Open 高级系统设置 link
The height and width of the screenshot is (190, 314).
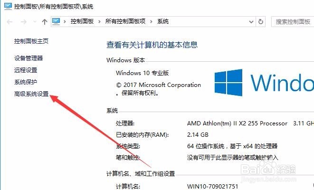31,94
